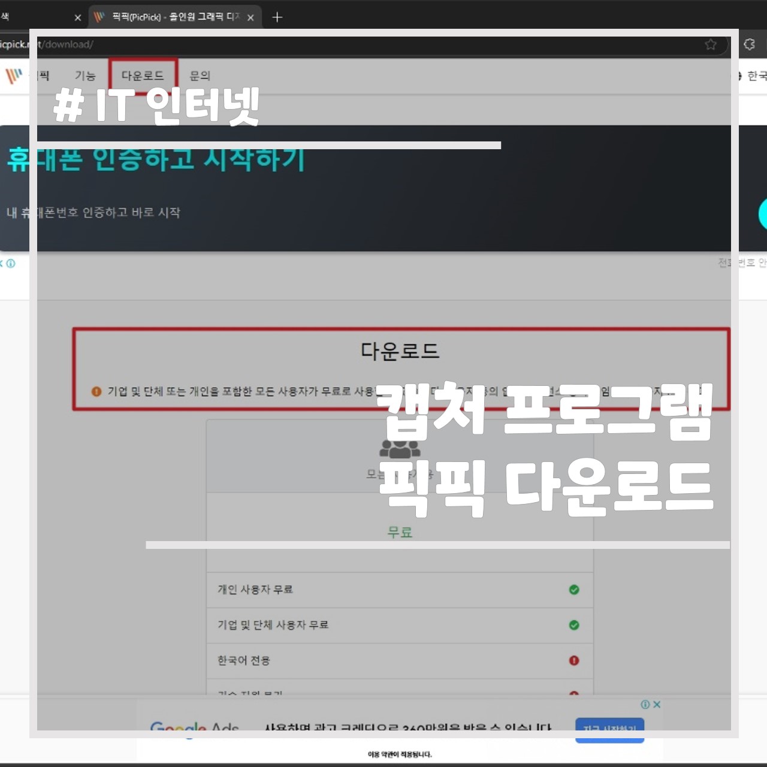The image size is (767, 767).
Task: Open a new browser tab with plus button
Action: 277,17
